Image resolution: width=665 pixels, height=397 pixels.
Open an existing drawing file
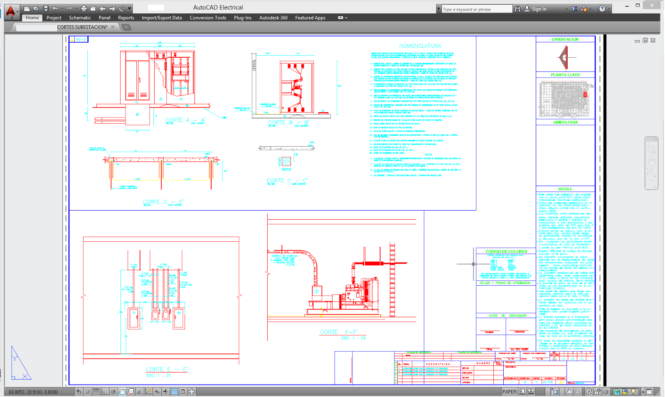pyautogui.click(x=36, y=8)
